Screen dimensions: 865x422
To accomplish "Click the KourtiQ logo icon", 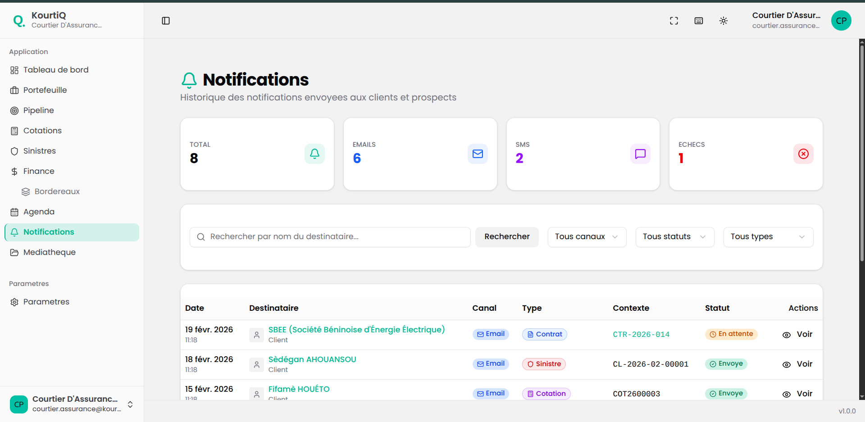I will pyautogui.click(x=19, y=21).
